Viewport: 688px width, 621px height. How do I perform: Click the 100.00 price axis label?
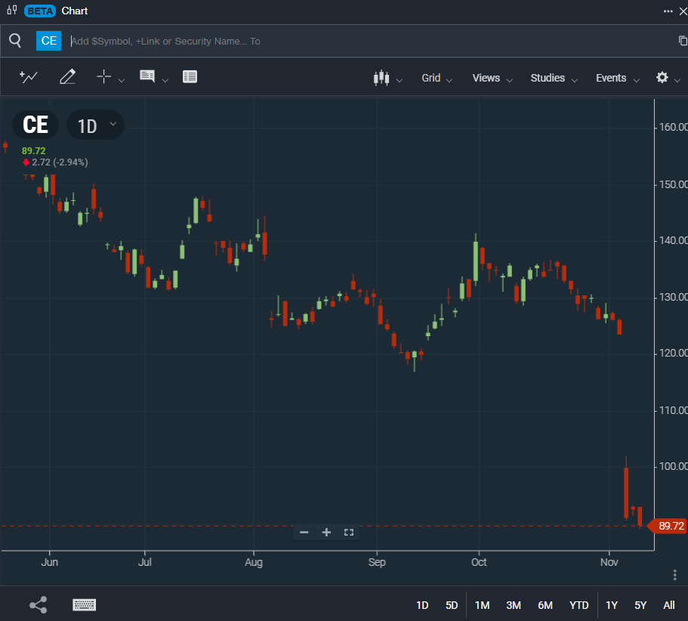click(673, 466)
